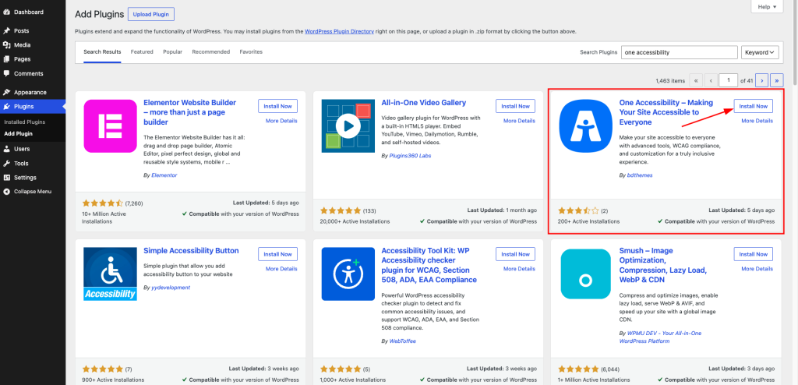Open the Pages sidebar icon

(6, 59)
